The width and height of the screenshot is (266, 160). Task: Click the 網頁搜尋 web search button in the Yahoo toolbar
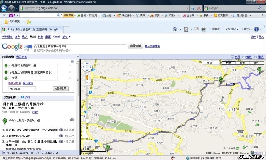click(68, 15)
